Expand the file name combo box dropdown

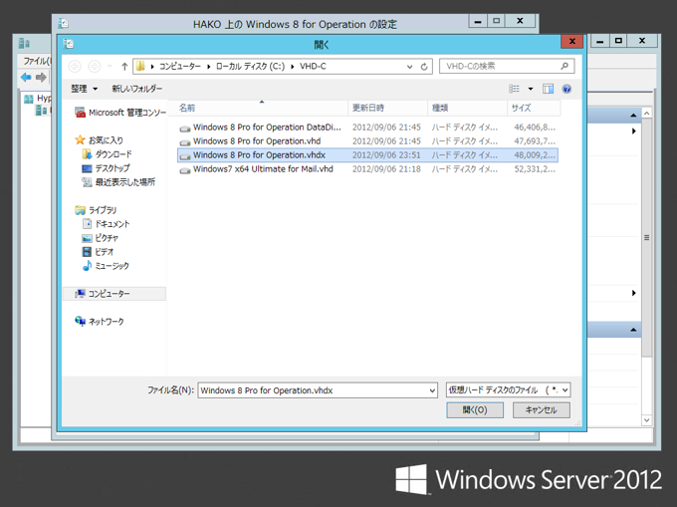coord(432,390)
